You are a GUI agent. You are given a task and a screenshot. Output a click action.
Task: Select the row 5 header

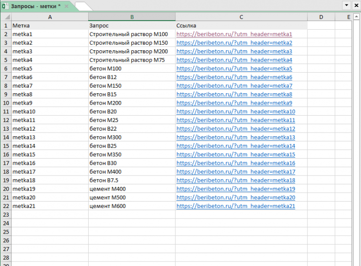click(x=5, y=60)
